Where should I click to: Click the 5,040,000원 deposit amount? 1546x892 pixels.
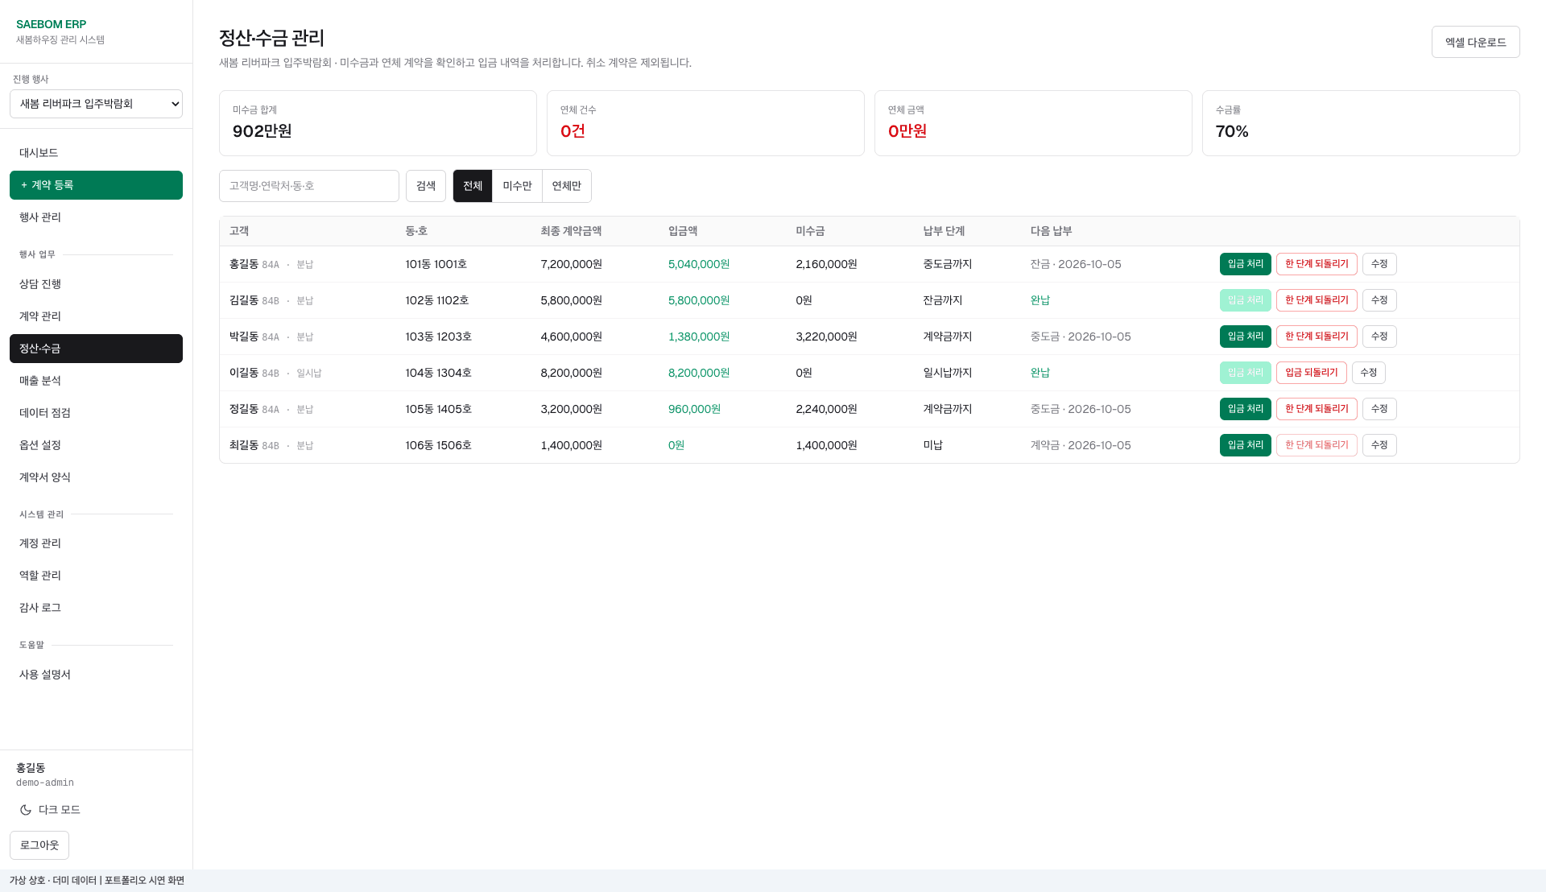click(699, 264)
